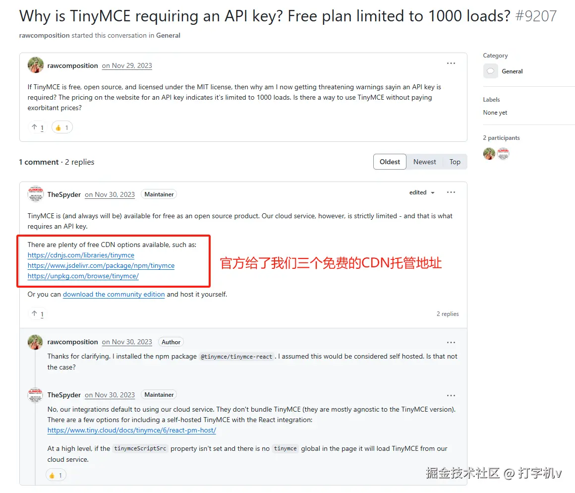This screenshot has height=493, width=575.
Task: Upvote the original post by rawcomposition
Action: [38, 127]
